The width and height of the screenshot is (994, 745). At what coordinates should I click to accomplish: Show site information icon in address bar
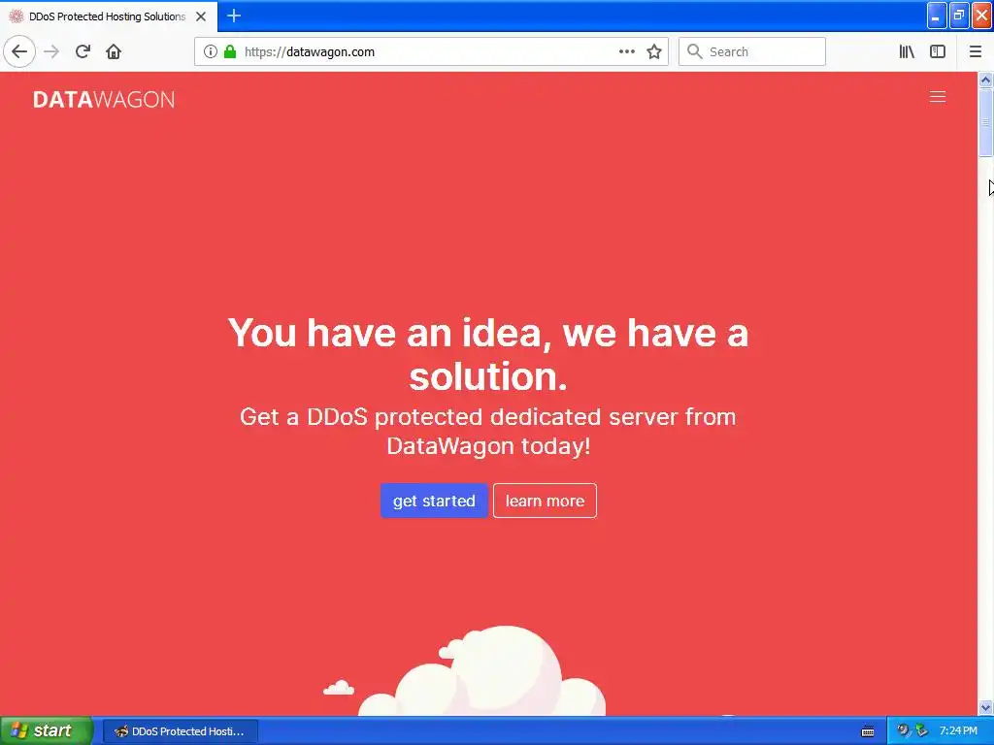210,52
